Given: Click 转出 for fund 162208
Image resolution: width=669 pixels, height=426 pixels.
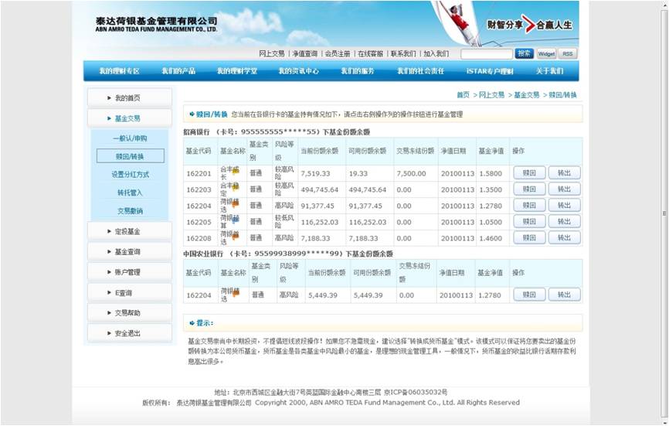Looking at the screenshot, I should [x=564, y=238].
